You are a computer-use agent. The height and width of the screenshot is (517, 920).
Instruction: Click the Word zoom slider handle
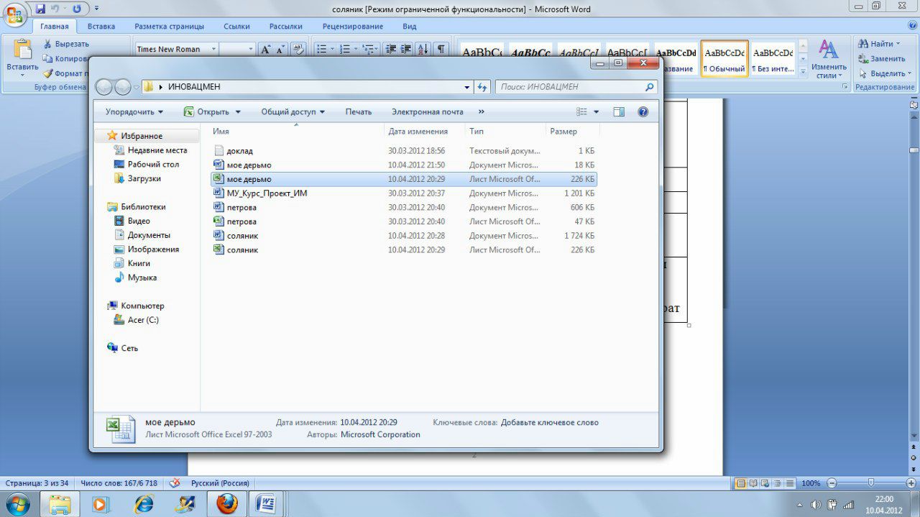coord(870,483)
